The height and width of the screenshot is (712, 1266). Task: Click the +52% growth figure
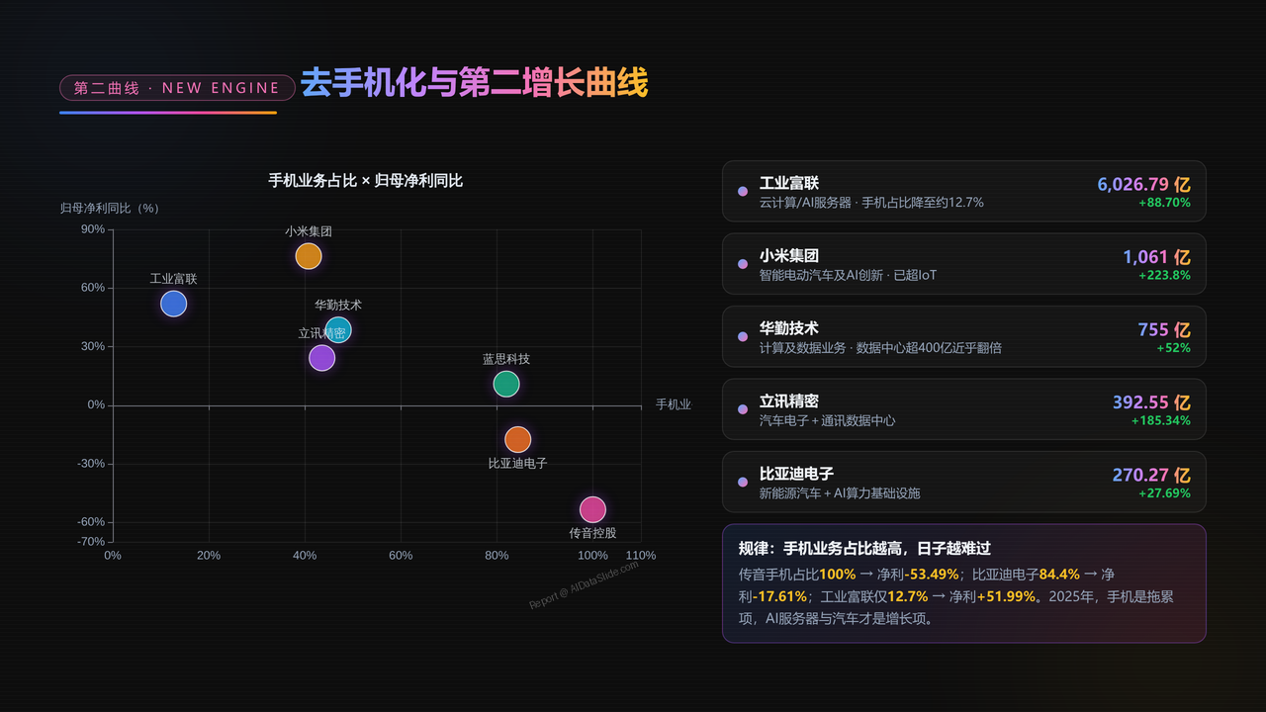(1174, 348)
